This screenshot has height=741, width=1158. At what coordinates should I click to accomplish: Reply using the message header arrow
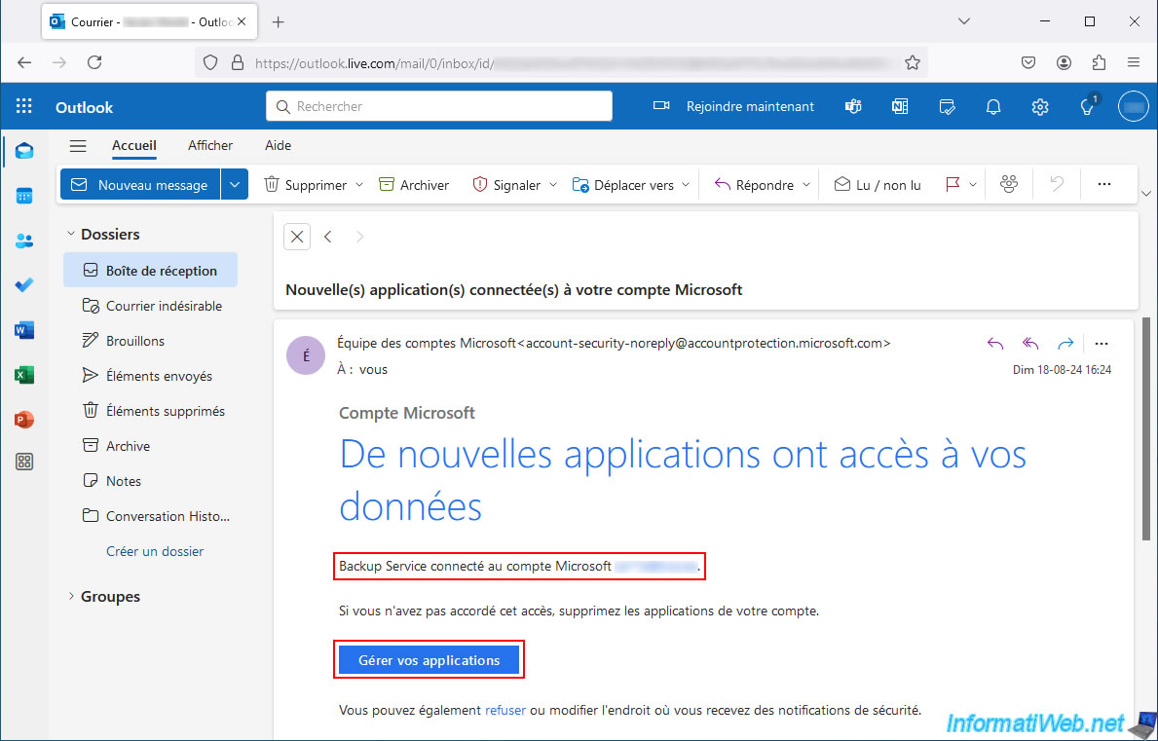pos(995,343)
